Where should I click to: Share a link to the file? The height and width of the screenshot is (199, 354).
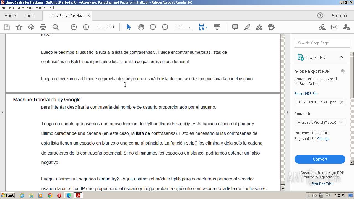click(x=322, y=27)
